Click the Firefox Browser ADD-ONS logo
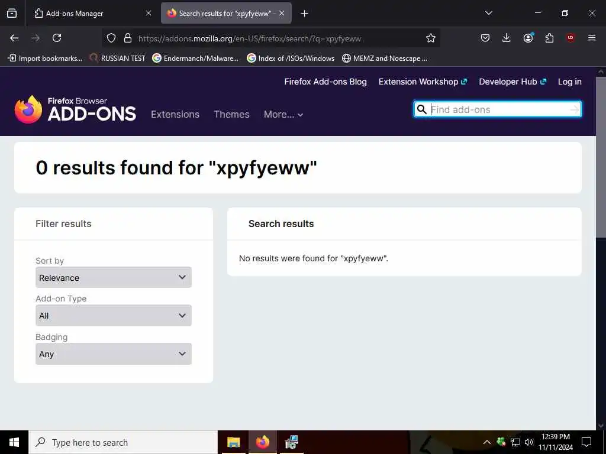 coord(75,109)
